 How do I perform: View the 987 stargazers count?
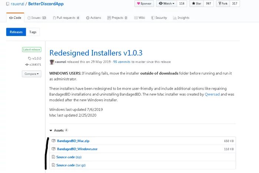(208, 3)
